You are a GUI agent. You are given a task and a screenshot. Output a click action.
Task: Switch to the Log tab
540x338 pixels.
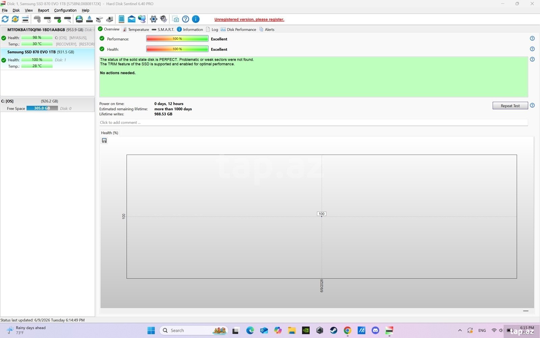[212, 30]
